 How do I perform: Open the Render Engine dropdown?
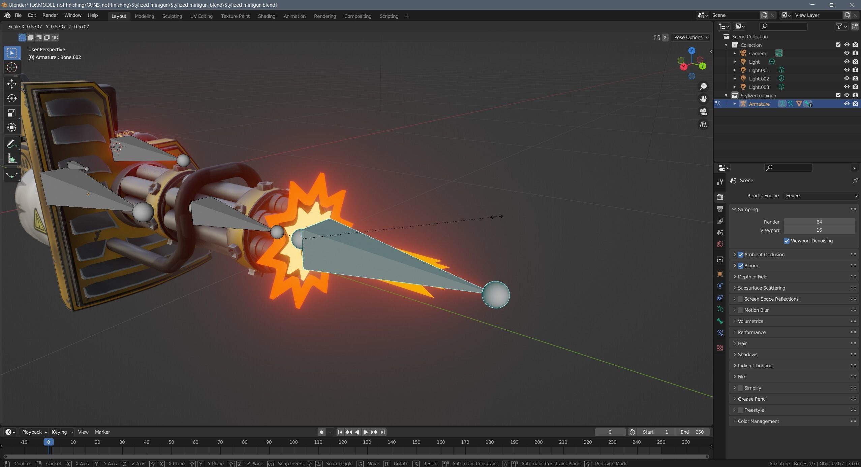point(821,196)
